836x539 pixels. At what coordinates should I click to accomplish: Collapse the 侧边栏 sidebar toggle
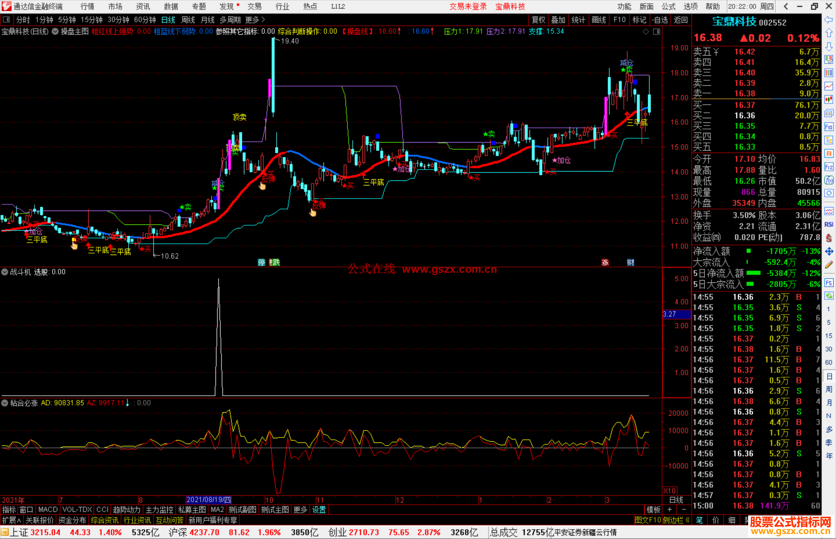coord(676,520)
